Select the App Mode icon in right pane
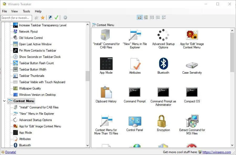The image size is (236, 155). tap(106, 63)
